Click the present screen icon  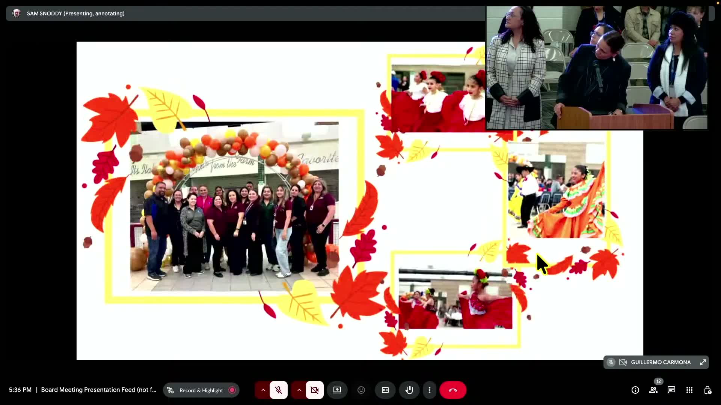[337, 390]
